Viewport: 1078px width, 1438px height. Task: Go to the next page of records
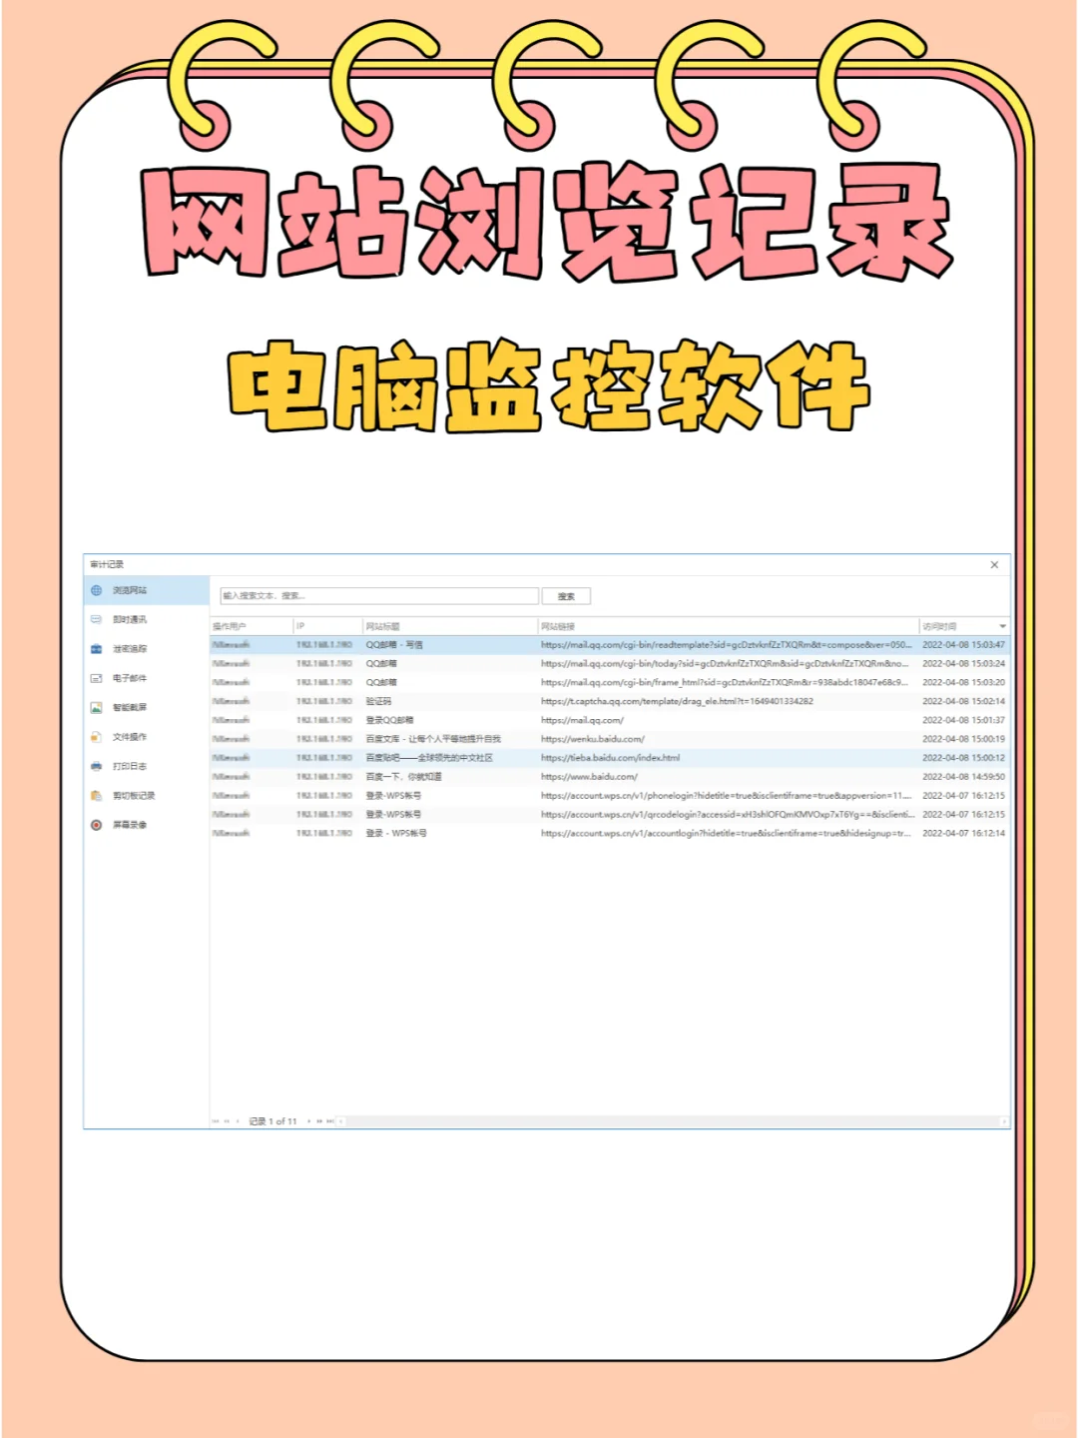pyautogui.click(x=309, y=1119)
